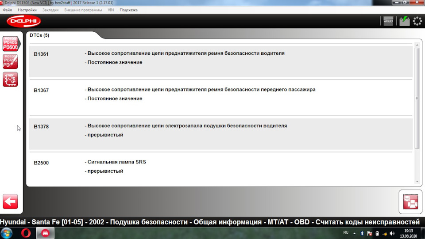The image size is (425, 239).
Task: Click the circular settings spinner icon
Action: (x=417, y=21)
